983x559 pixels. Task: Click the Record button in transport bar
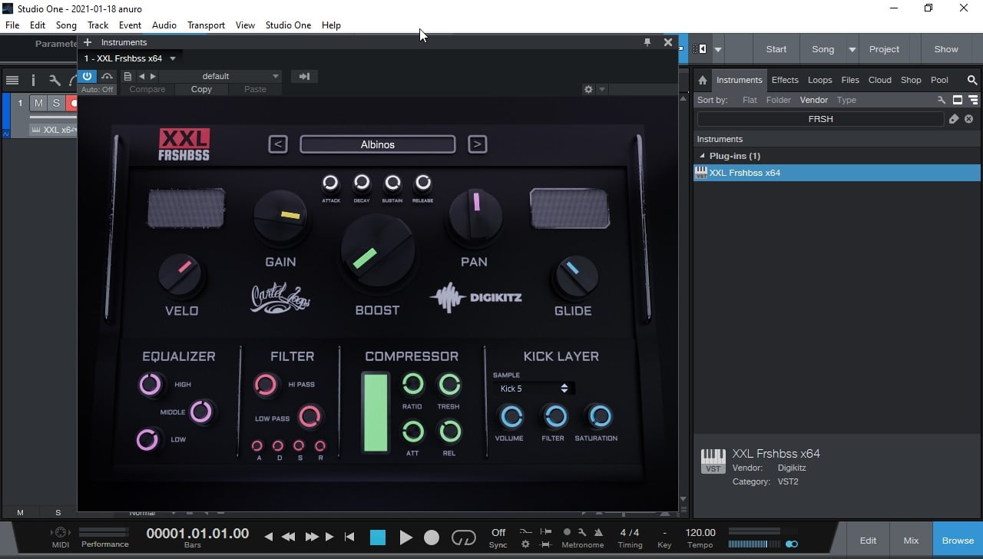[432, 537]
